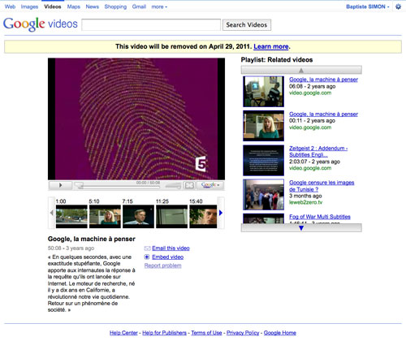
Task: Open News in the top navigation
Action: (93, 6)
